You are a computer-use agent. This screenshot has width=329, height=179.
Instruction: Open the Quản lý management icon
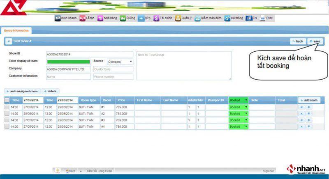pos(178,18)
